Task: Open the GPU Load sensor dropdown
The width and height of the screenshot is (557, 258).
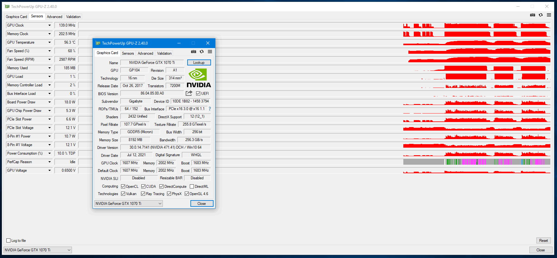Action: coord(49,77)
